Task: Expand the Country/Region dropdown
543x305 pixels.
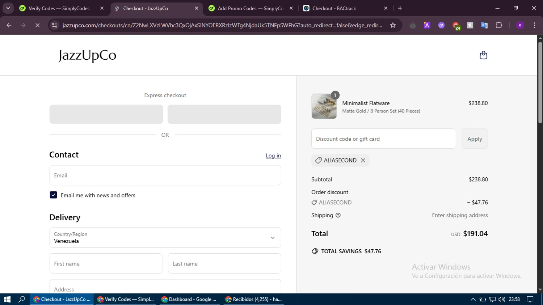Action: pyautogui.click(x=165, y=238)
